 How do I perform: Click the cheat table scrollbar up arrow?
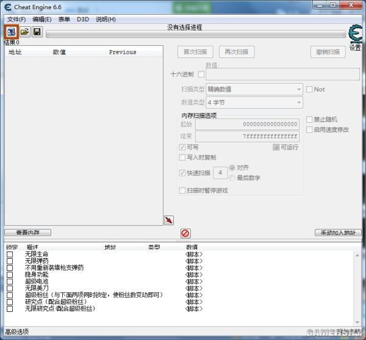point(357,255)
